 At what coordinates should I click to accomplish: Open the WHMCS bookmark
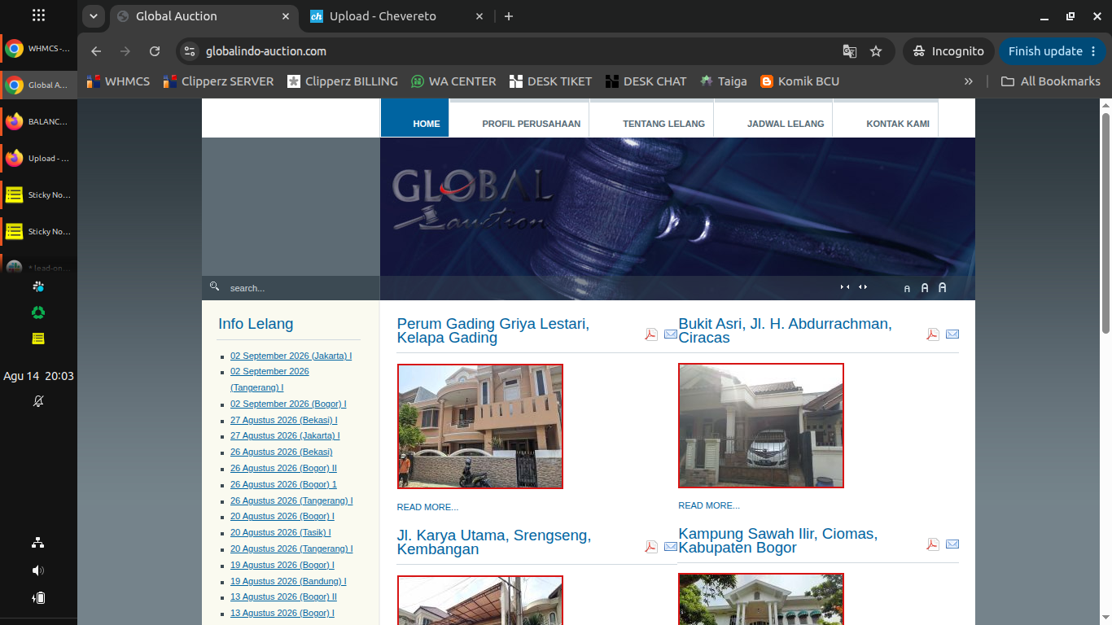tap(119, 81)
